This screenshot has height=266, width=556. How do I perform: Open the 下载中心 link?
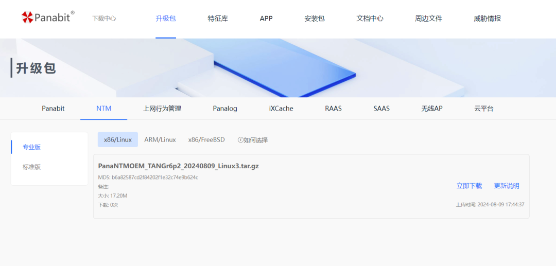pyautogui.click(x=104, y=19)
